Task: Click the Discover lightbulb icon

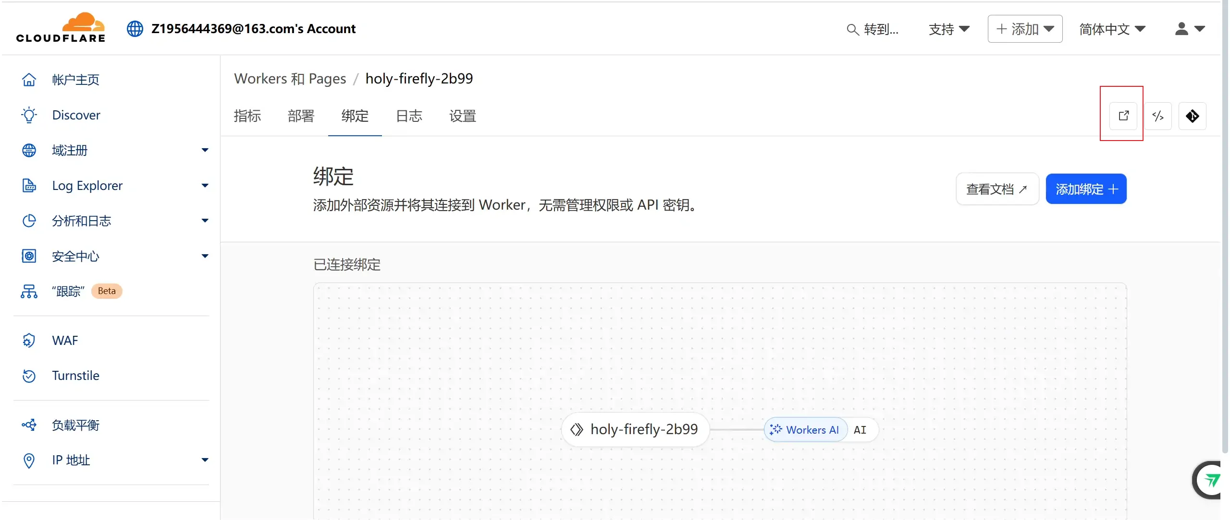Action: tap(29, 115)
